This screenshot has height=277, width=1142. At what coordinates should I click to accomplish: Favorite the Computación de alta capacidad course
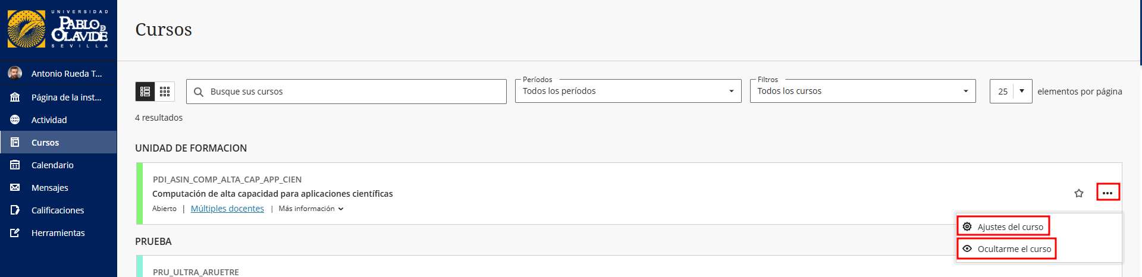(x=1079, y=193)
